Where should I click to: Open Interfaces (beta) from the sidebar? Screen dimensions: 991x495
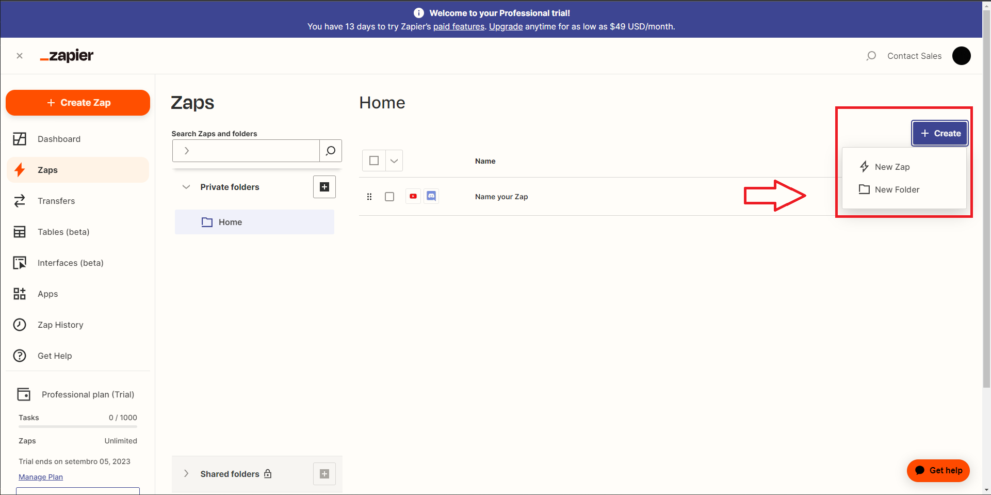(x=70, y=263)
